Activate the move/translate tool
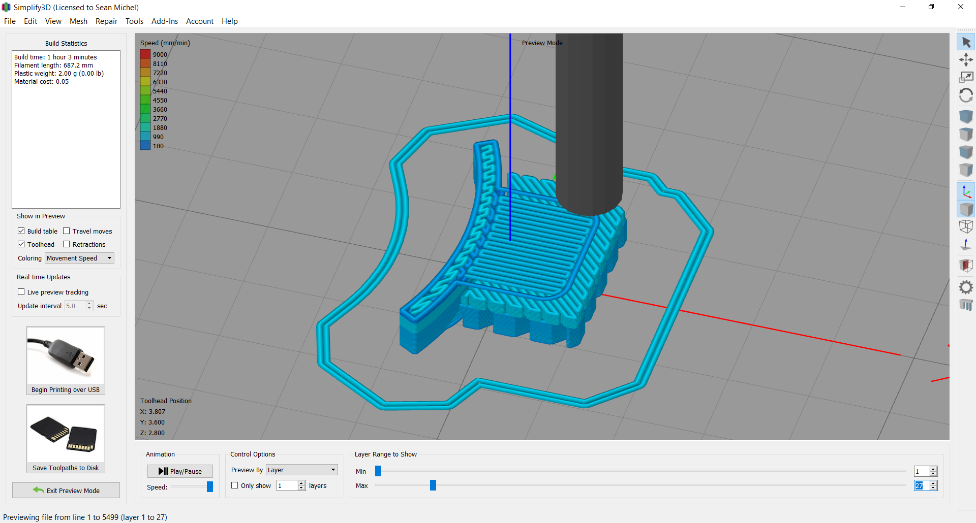Viewport: 976px width, 523px height. tap(966, 60)
